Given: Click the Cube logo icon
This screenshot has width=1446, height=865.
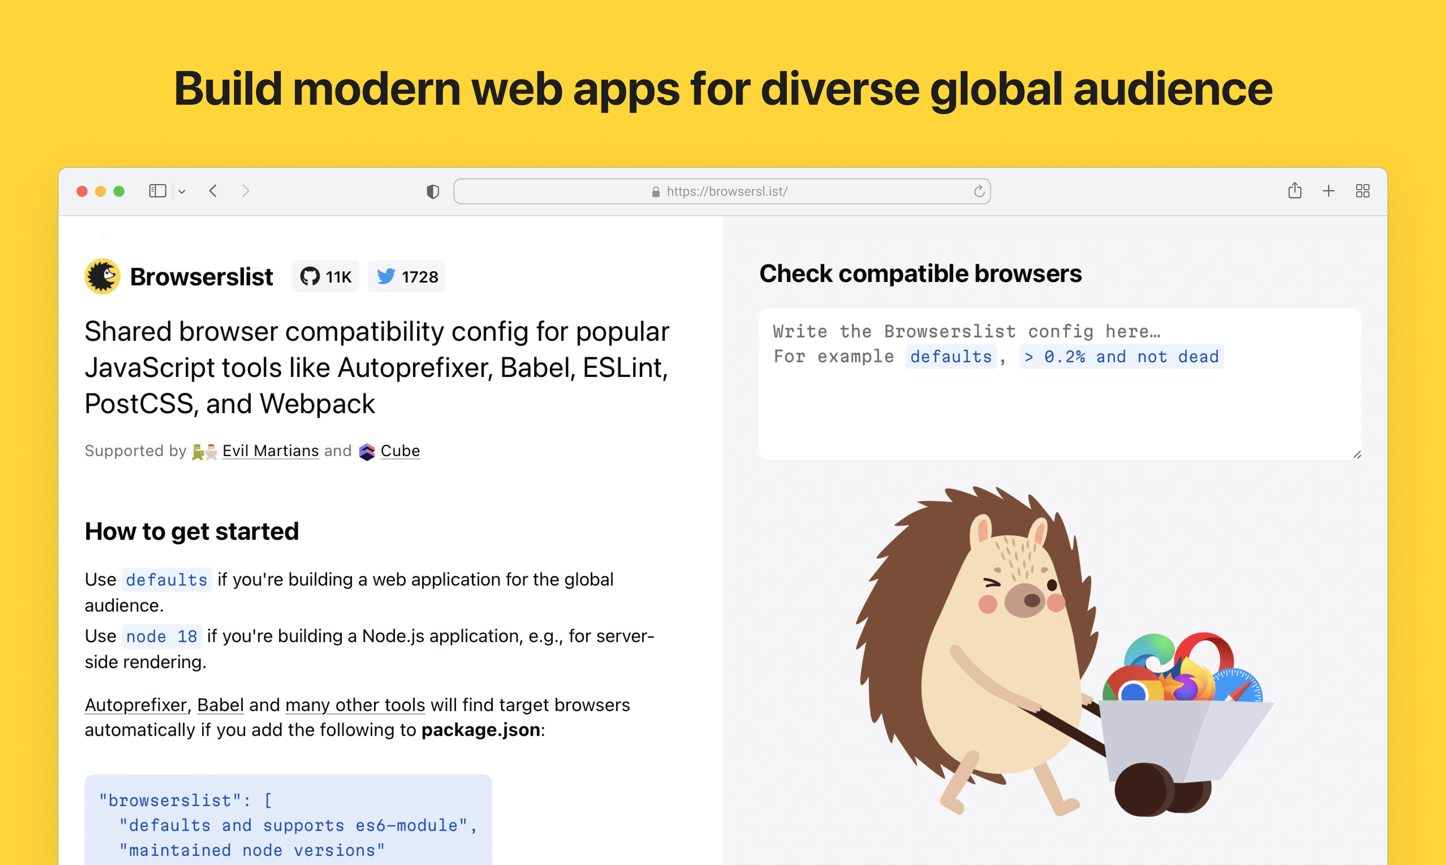Looking at the screenshot, I should (367, 452).
